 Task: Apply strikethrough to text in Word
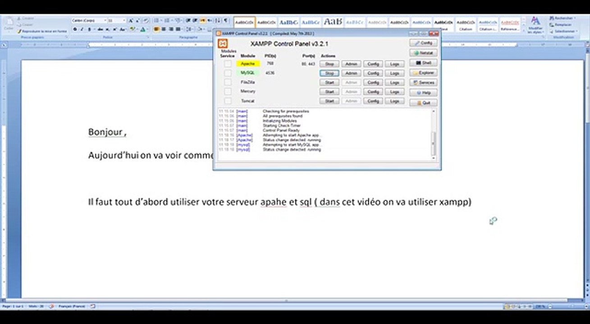[x=100, y=29]
